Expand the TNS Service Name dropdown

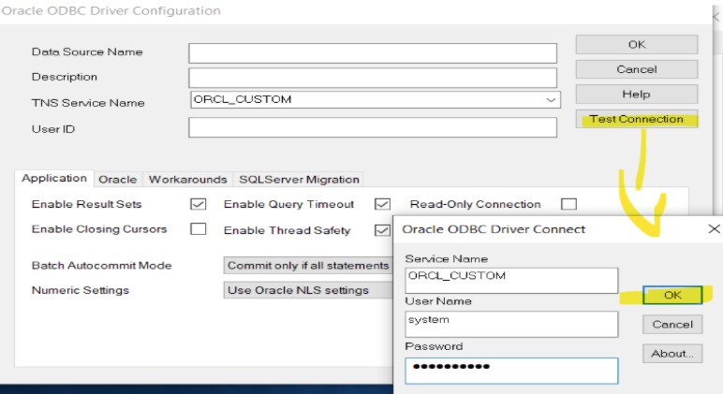(x=551, y=100)
